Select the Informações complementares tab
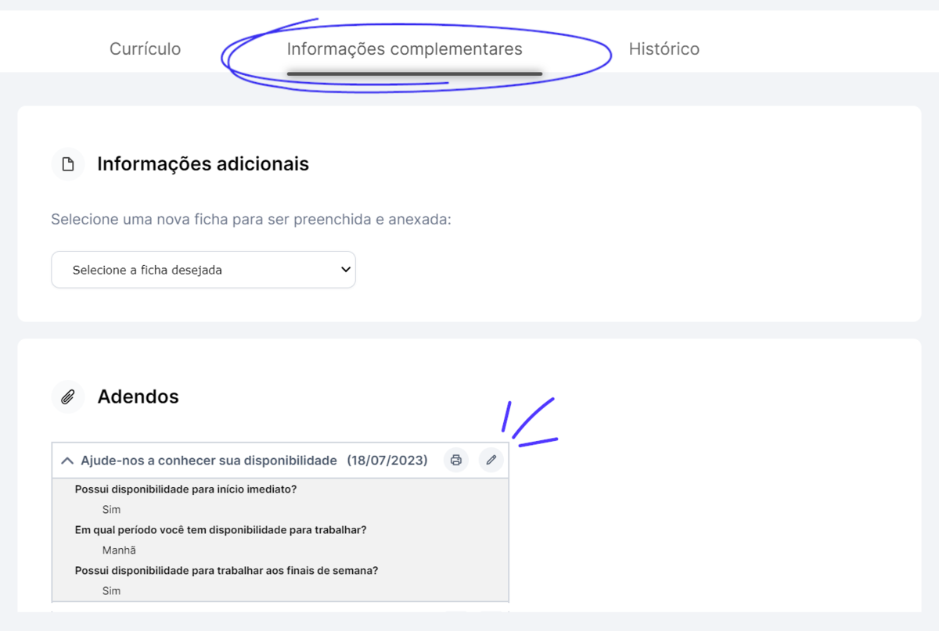 [x=405, y=48]
